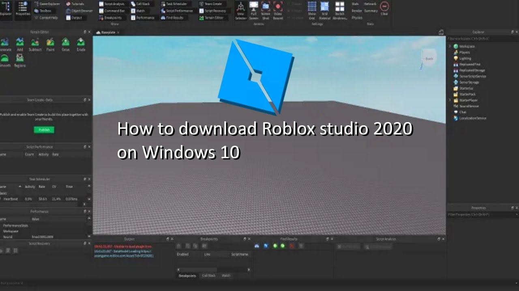The image size is (519, 291).
Task: Select the Paint terrain tool
Action: [50, 44]
